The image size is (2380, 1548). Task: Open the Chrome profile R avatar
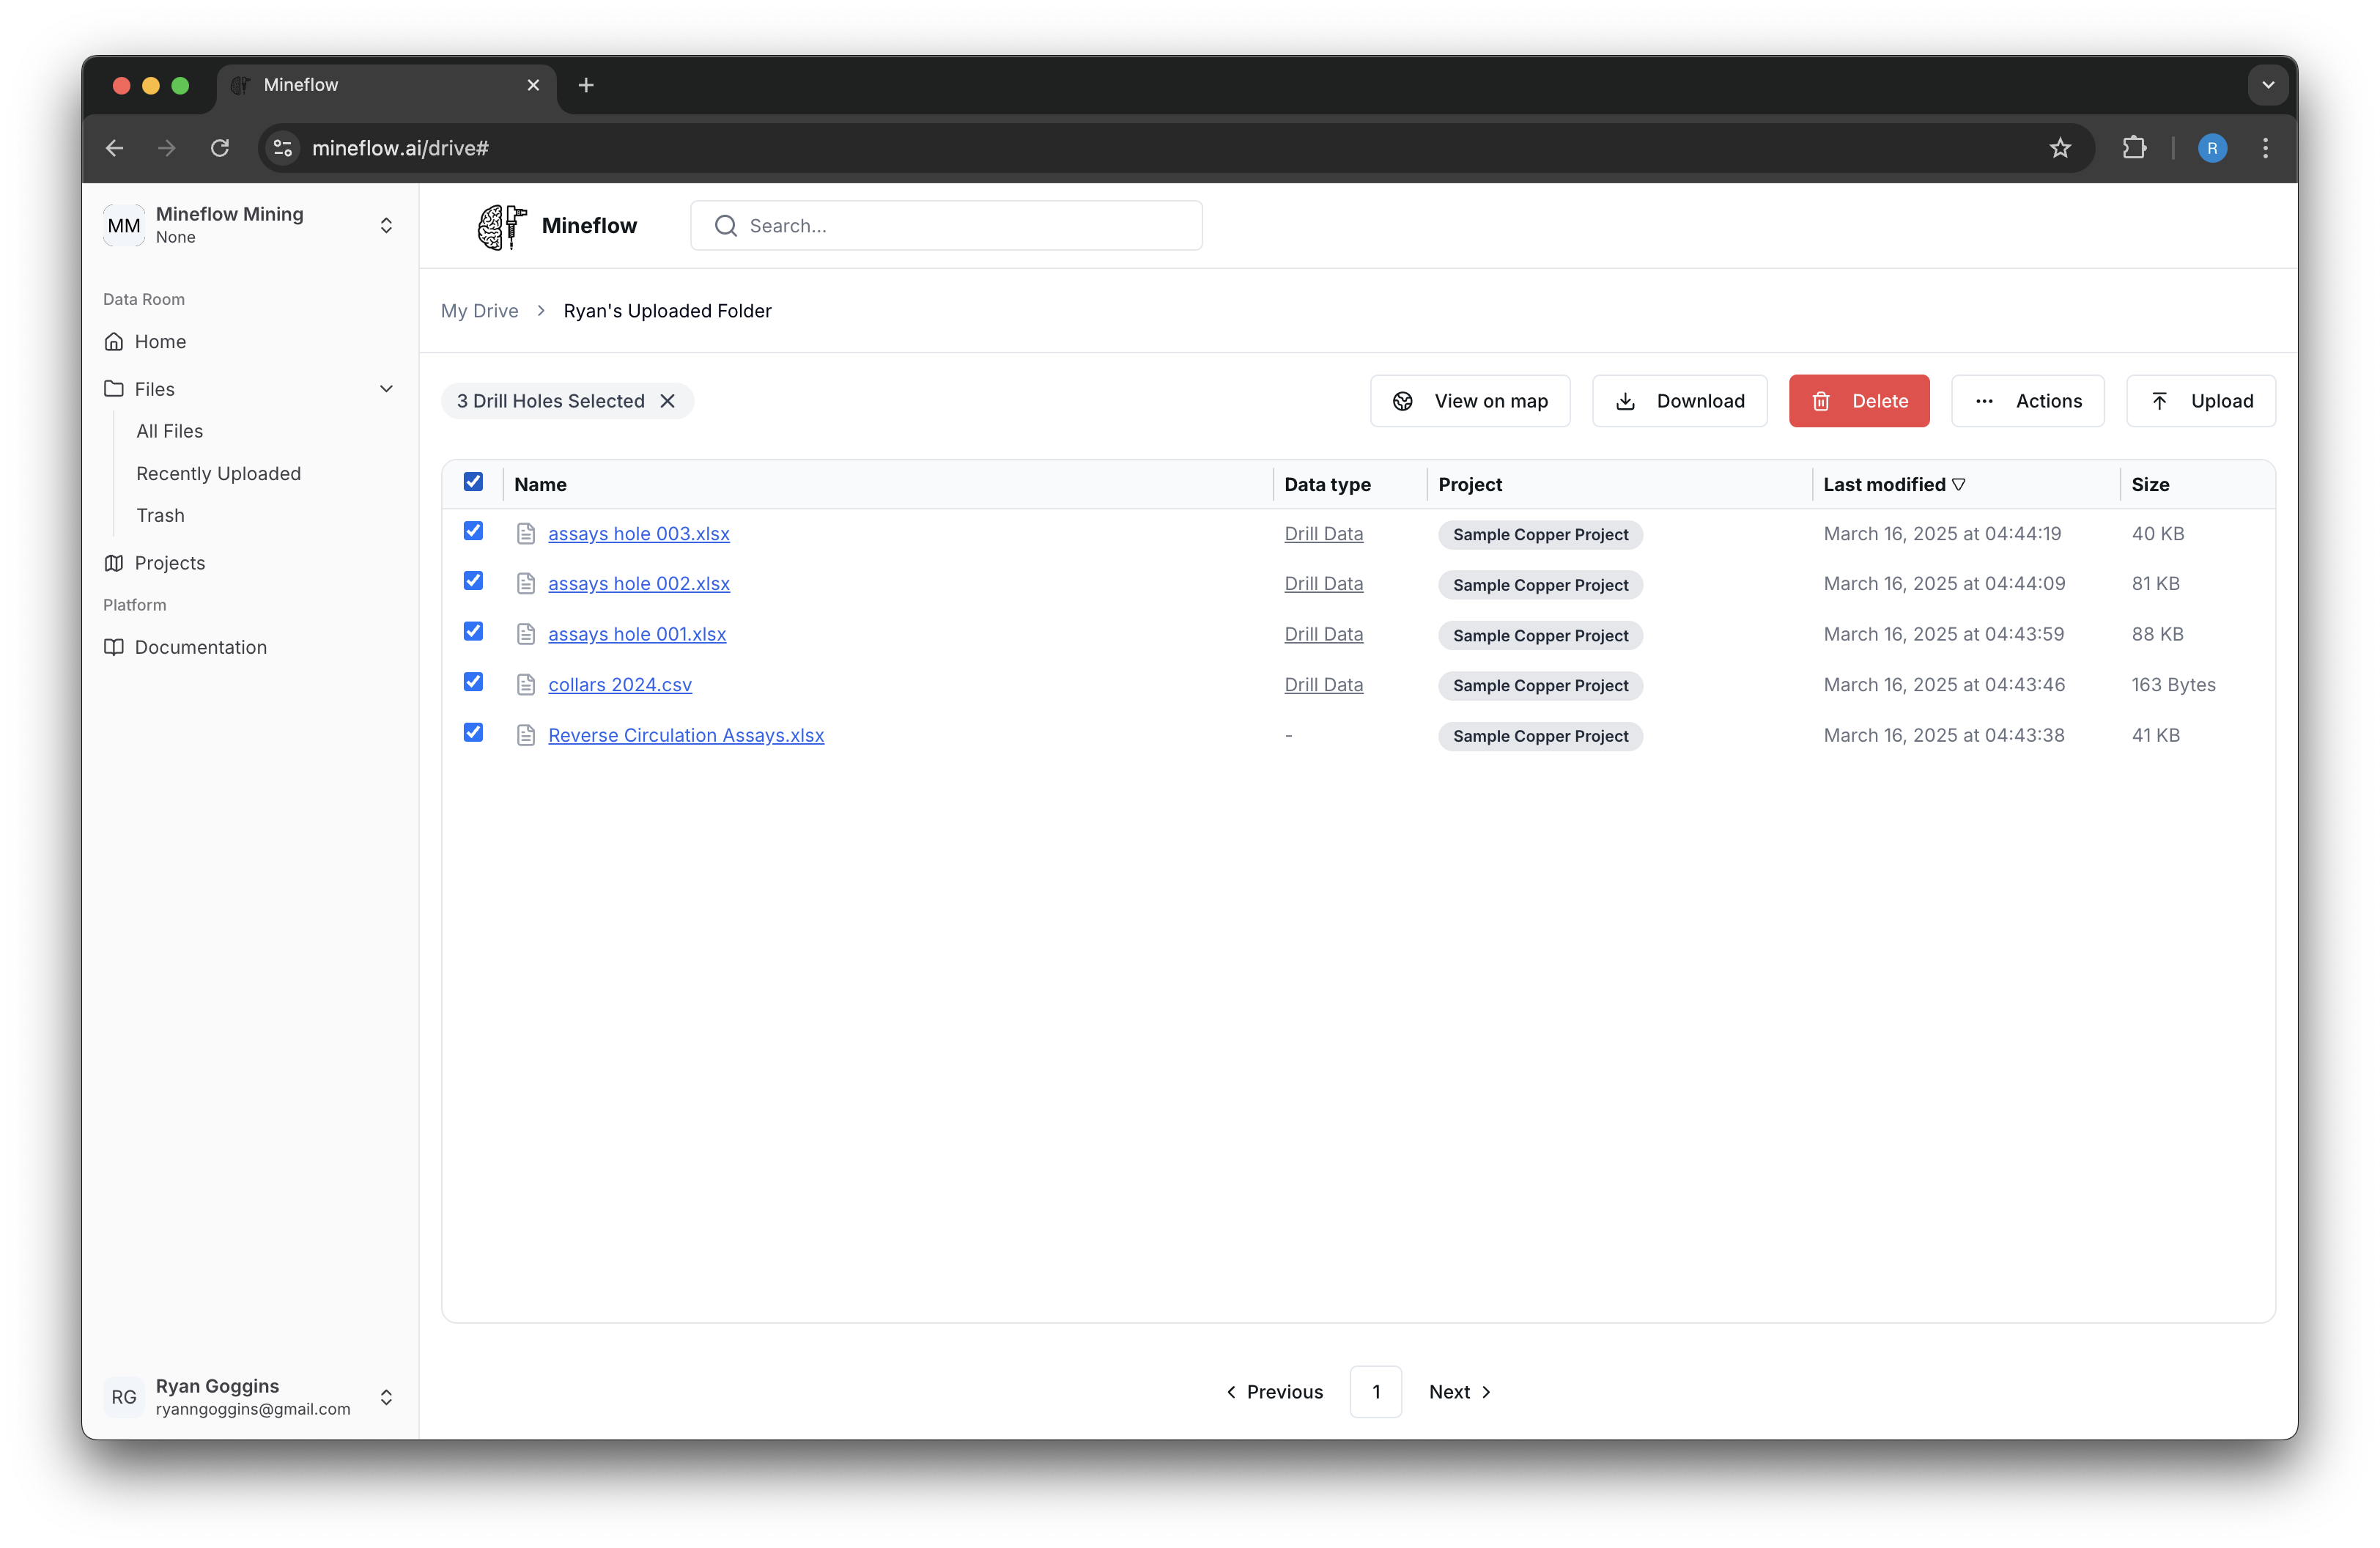click(2212, 148)
